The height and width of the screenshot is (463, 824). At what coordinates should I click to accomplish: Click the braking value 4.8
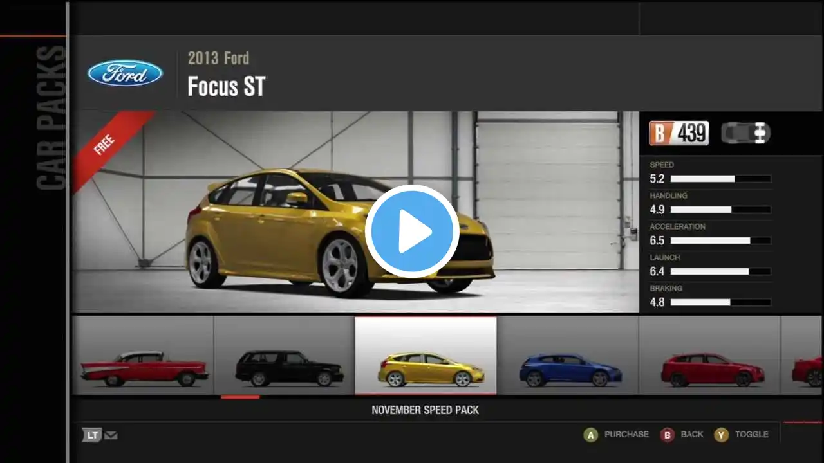pos(657,302)
